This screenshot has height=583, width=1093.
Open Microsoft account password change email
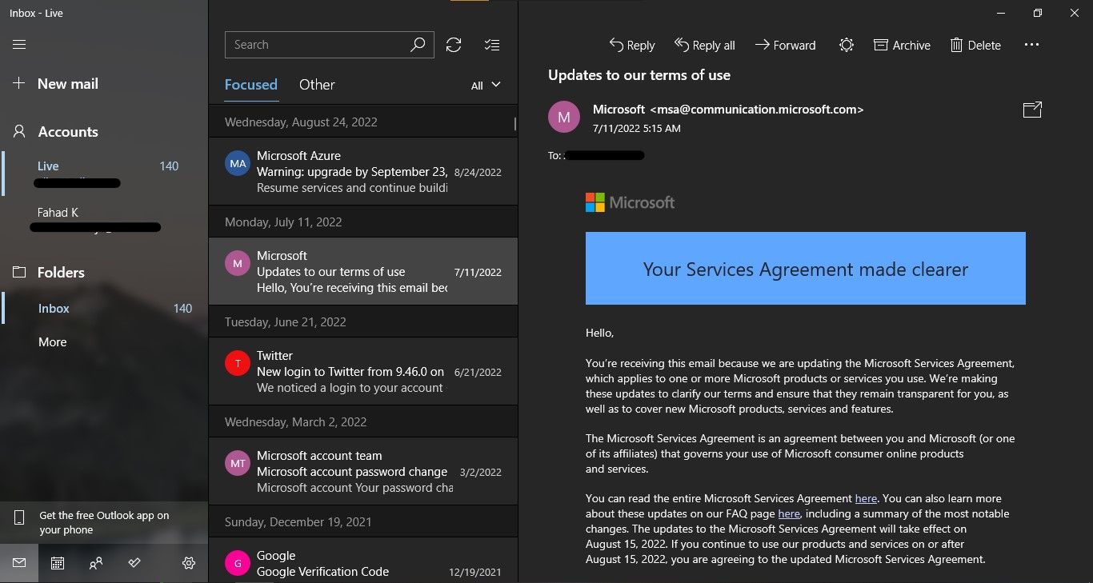point(363,471)
